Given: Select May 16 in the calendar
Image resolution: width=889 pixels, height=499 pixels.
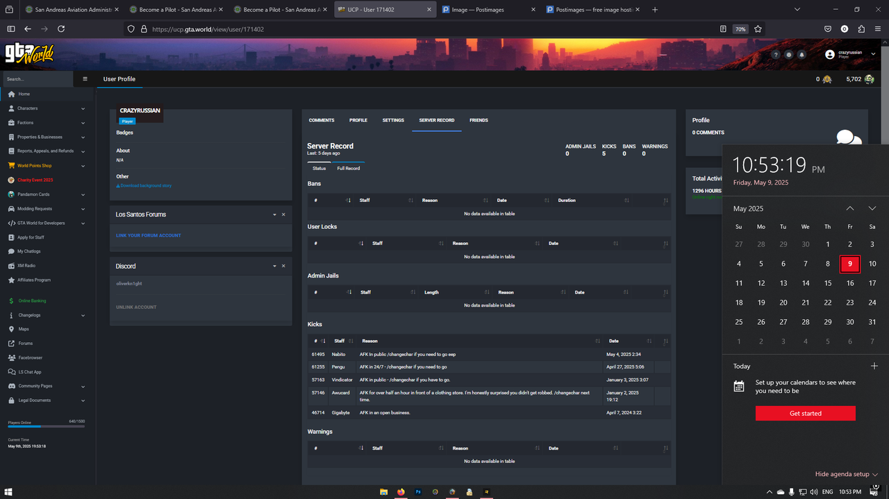Looking at the screenshot, I should pyautogui.click(x=850, y=283).
